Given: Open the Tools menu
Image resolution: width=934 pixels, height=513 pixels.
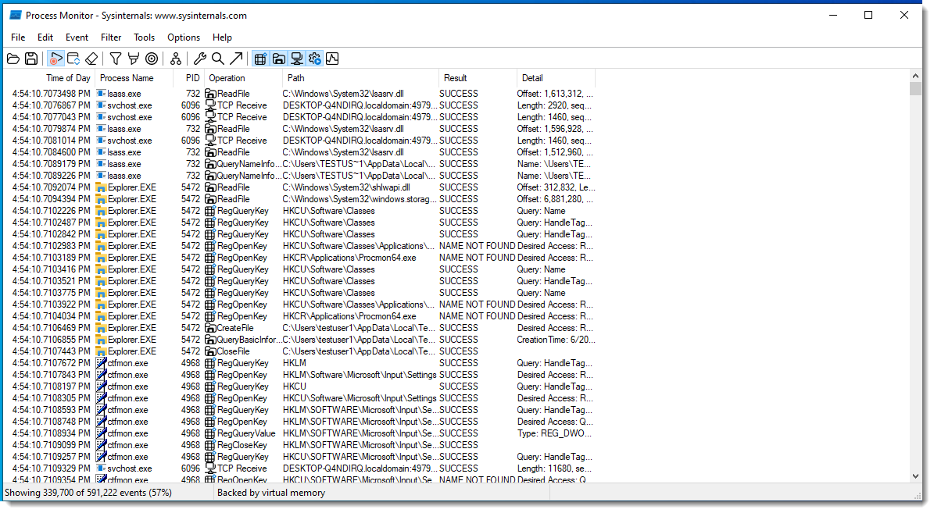Looking at the screenshot, I should (144, 37).
